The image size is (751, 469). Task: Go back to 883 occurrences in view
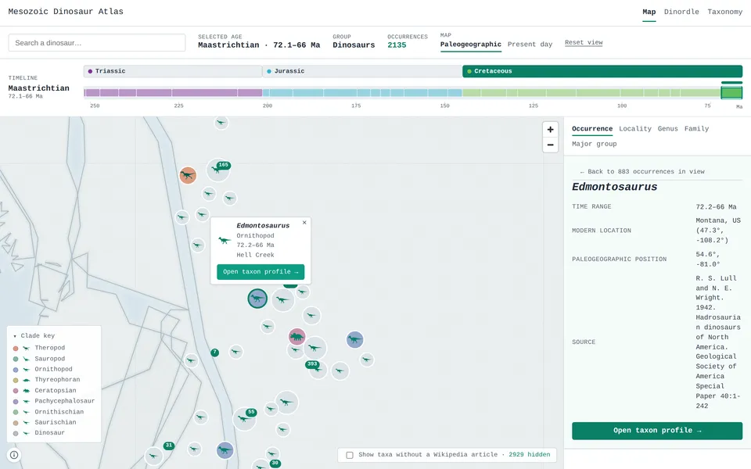pyautogui.click(x=641, y=171)
